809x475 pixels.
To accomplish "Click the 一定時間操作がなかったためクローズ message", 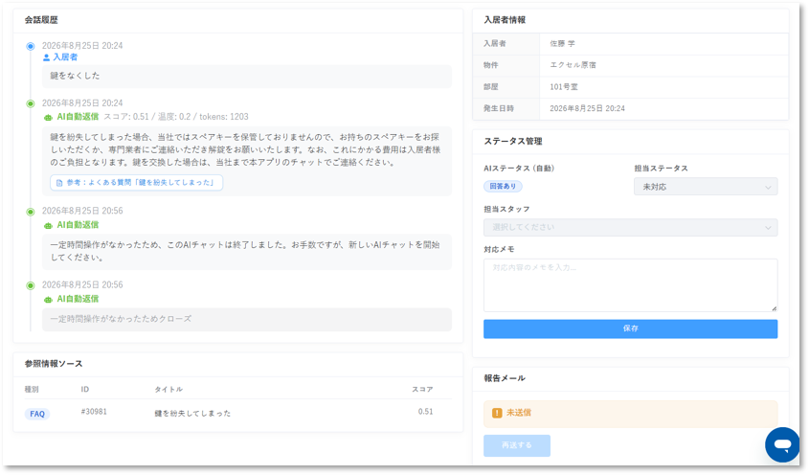I will (x=247, y=320).
